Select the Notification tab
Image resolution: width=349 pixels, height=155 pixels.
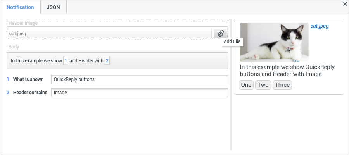tap(20, 7)
